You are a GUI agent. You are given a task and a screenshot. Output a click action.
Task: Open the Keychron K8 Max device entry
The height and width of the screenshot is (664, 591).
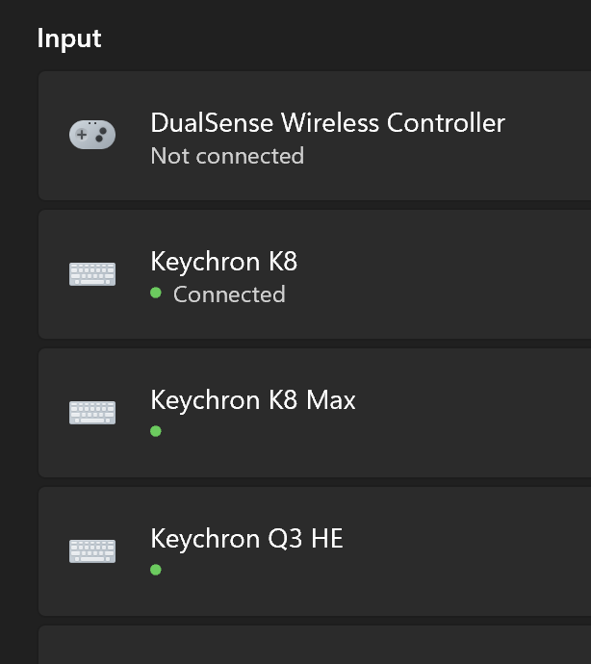253,400
